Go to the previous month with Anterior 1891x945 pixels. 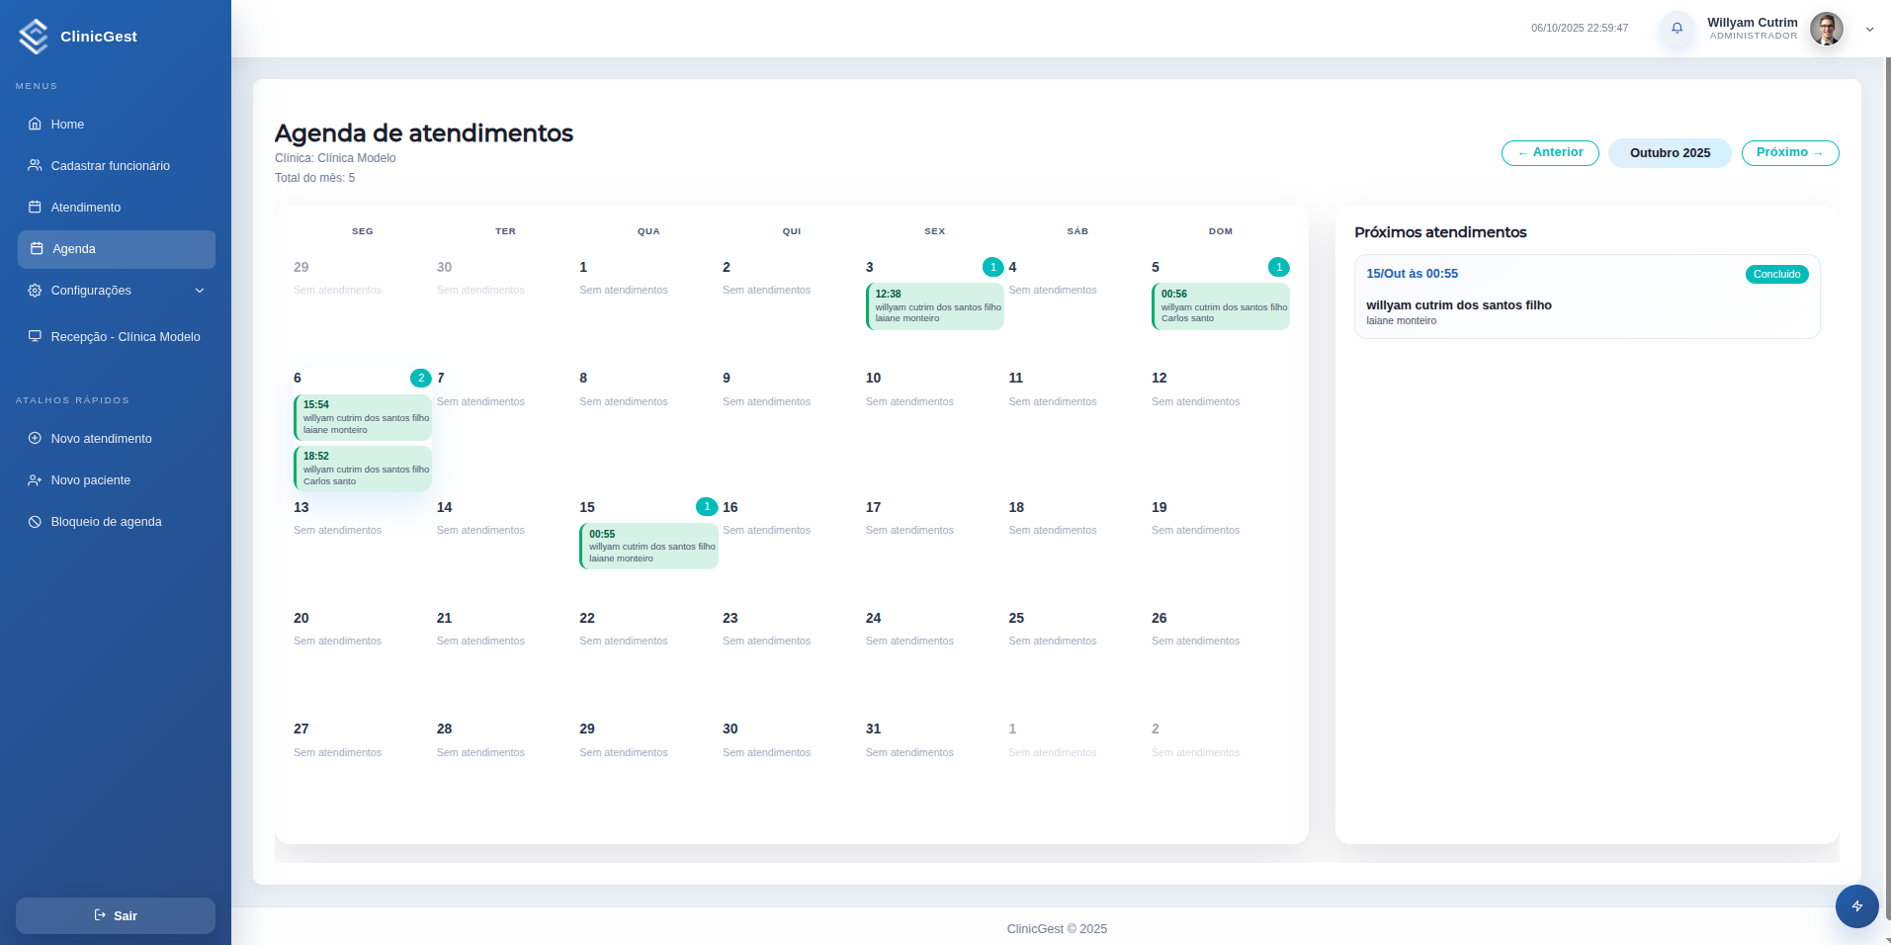coord(1549,153)
